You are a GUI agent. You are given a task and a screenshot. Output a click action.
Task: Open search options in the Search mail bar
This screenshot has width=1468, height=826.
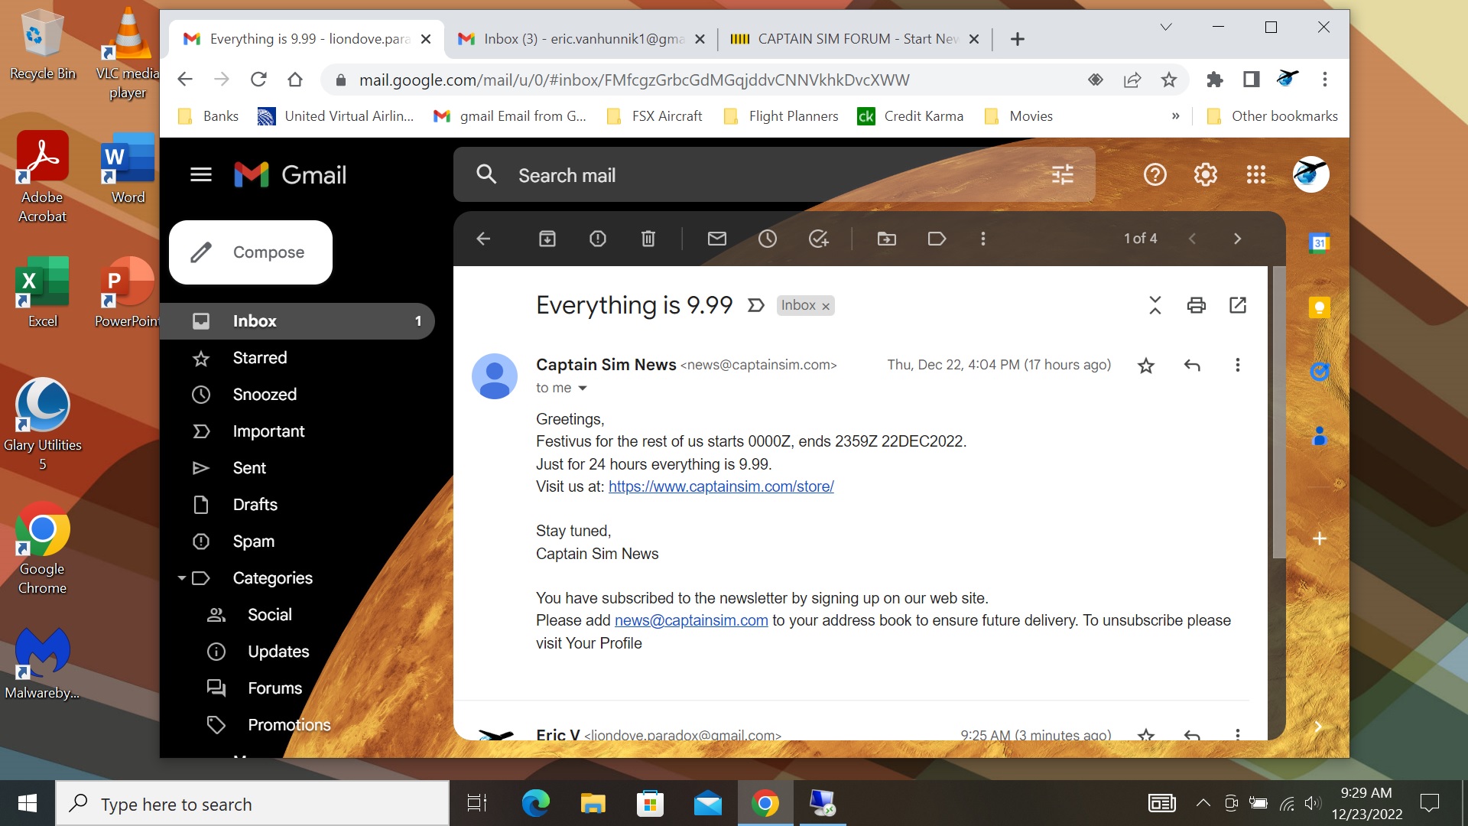click(x=1062, y=175)
